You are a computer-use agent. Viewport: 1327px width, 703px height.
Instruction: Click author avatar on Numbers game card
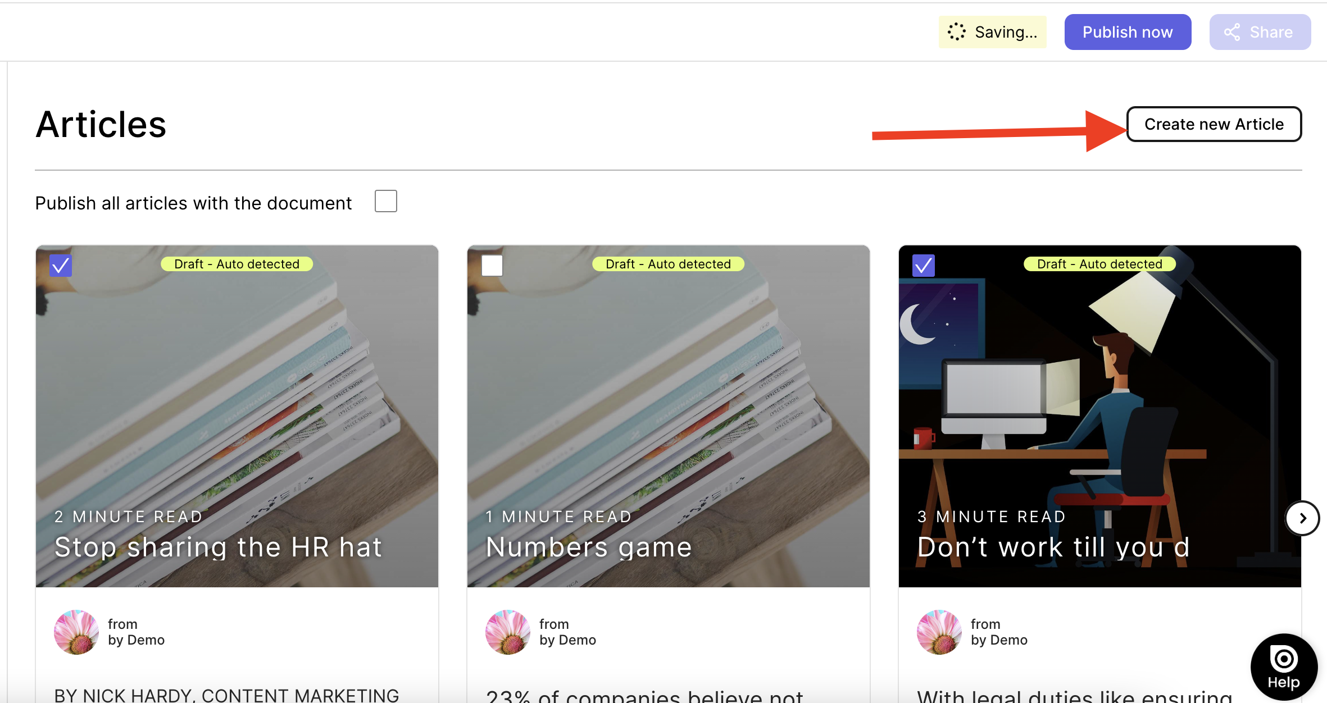point(508,632)
